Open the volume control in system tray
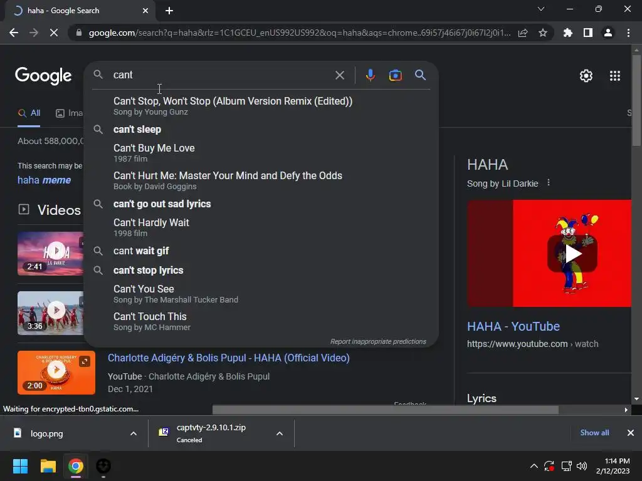Viewport: 642px width, 481px height. tap(581, 466)
